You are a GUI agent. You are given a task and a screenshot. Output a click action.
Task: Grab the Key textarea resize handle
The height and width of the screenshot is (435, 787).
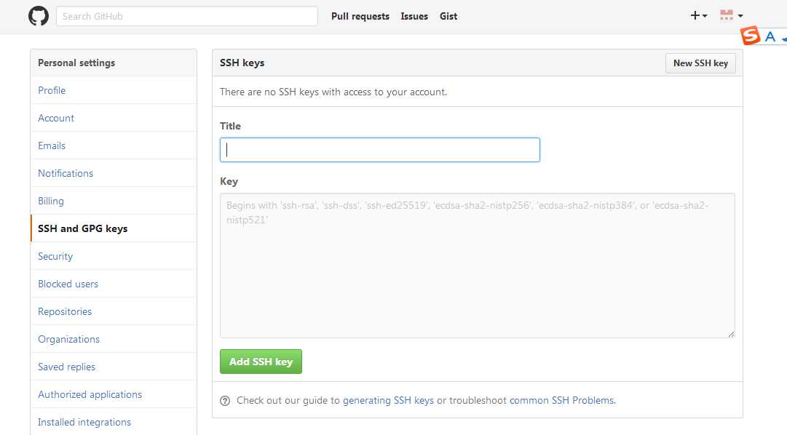[731, 334]
